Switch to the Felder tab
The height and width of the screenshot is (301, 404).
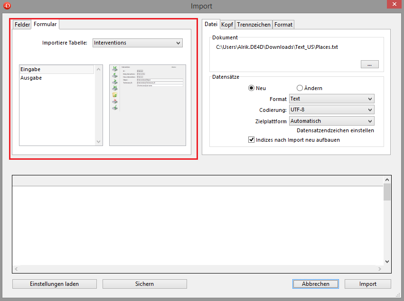click(x=22, y=25)
